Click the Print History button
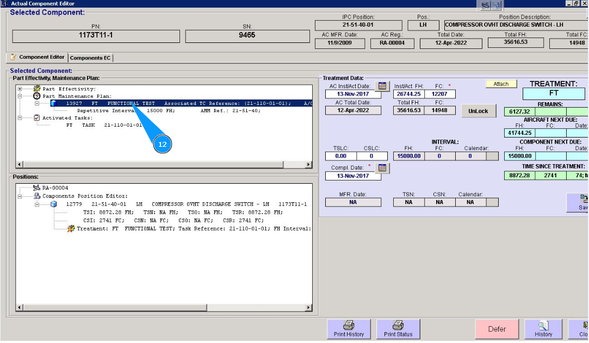 click(x=349, y=329)
